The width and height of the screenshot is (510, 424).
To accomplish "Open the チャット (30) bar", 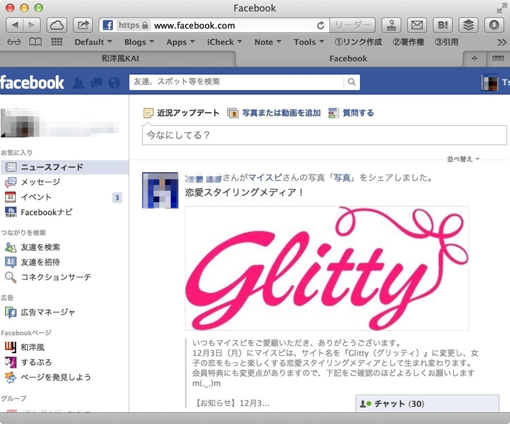I will (427, 404).
